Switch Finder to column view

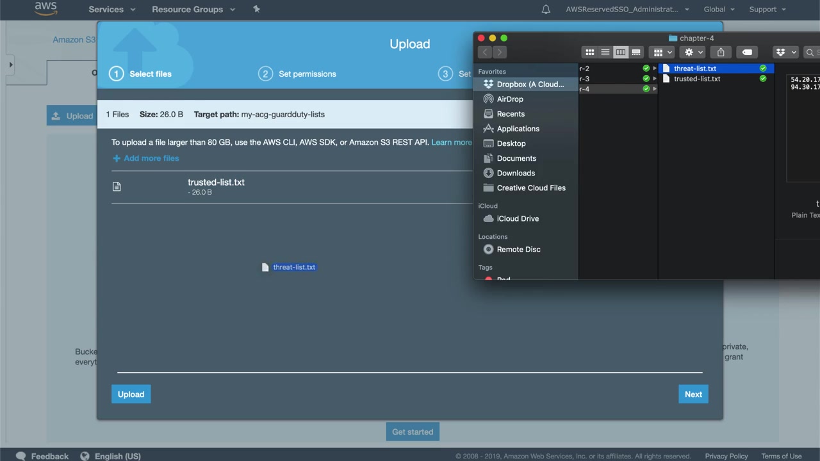tap(620, 53)
